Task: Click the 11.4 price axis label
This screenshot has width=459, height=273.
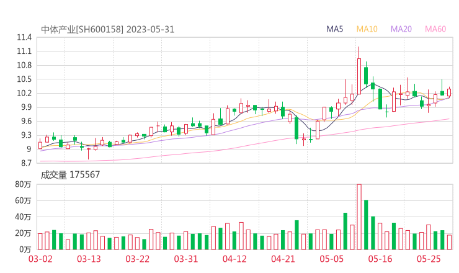Action: 24,37
